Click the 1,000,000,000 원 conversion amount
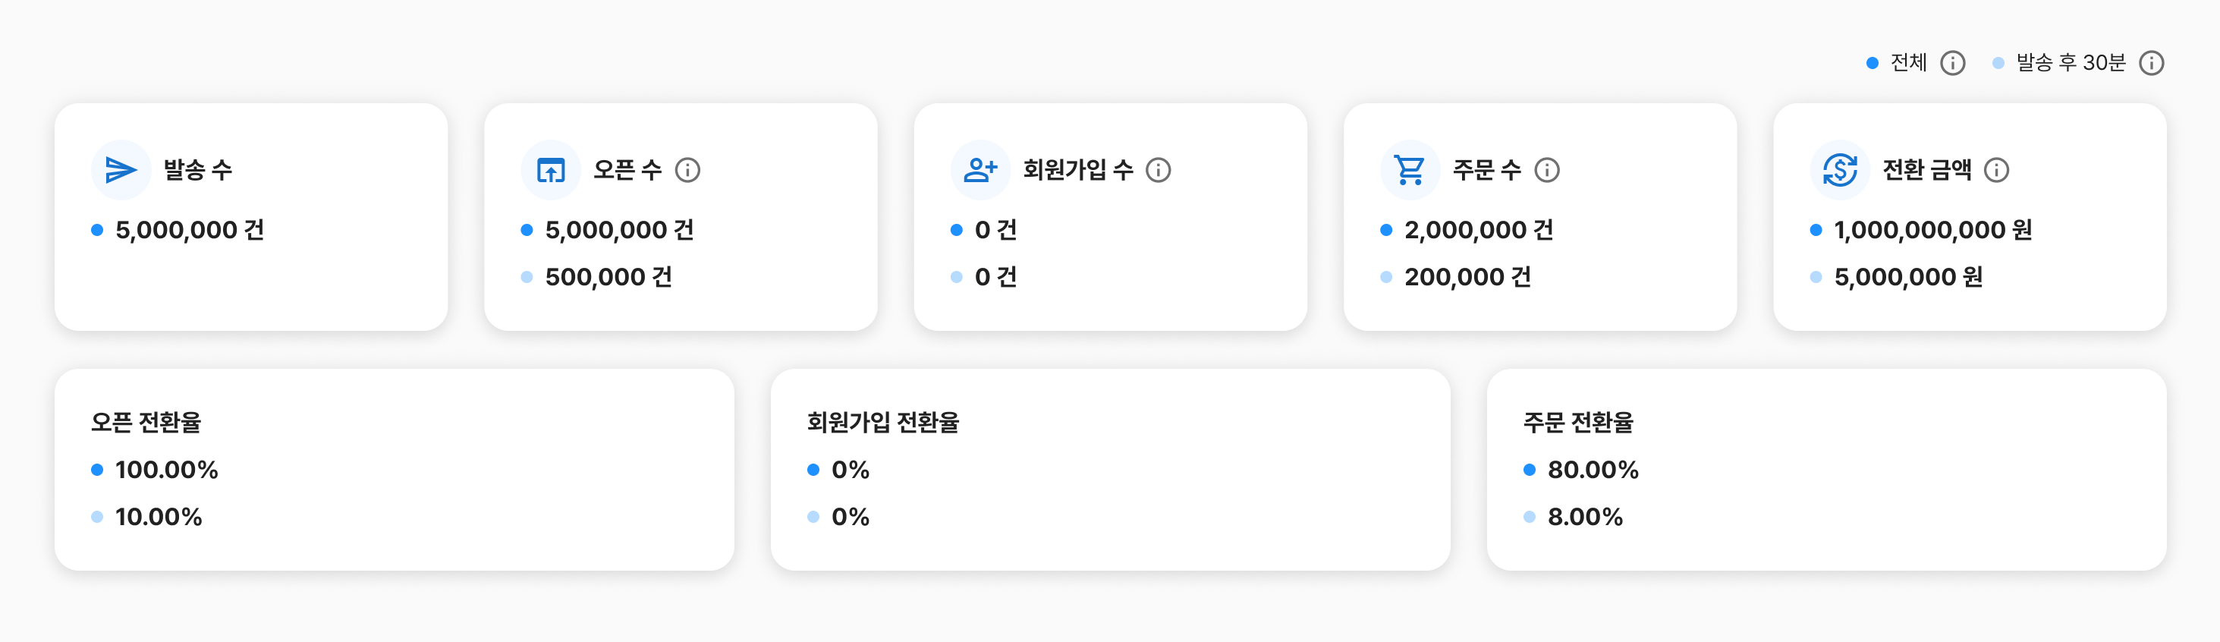Viewport: 2220px width, 642px height. [x=1932, y=230]
